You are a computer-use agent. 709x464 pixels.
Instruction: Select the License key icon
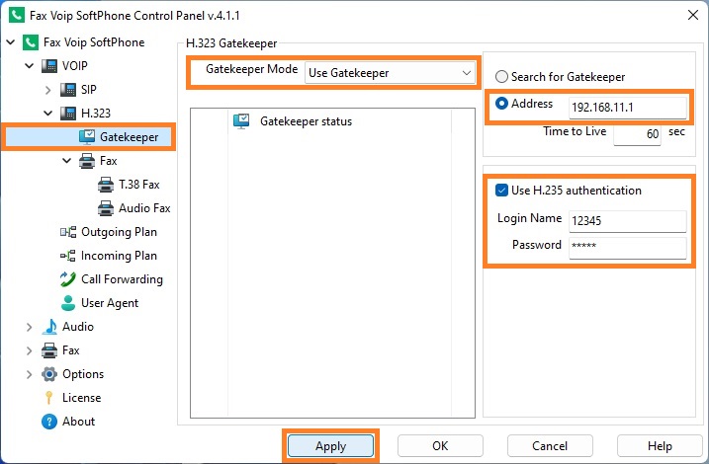coord(48,398)
